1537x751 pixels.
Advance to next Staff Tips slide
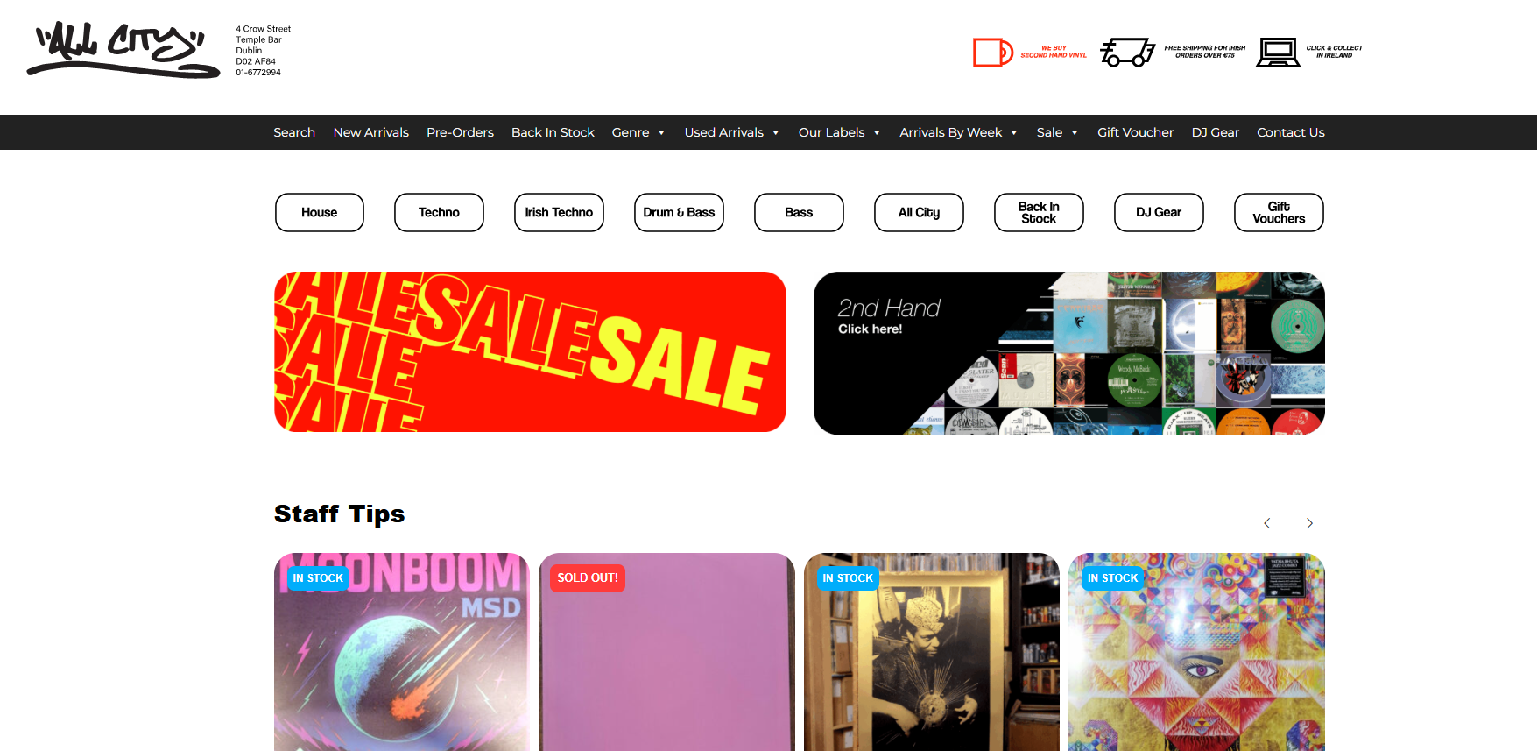tap(1309, 523)
